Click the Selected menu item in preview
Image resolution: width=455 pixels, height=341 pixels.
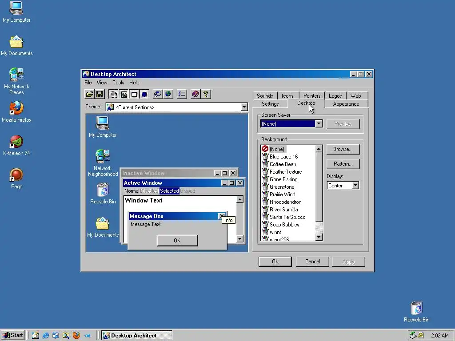pos(169,191)
